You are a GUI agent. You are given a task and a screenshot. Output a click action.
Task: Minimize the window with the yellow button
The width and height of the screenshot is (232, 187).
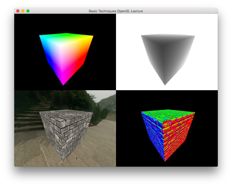23,11
